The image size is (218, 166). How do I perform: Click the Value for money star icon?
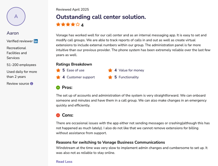[110, 70]
